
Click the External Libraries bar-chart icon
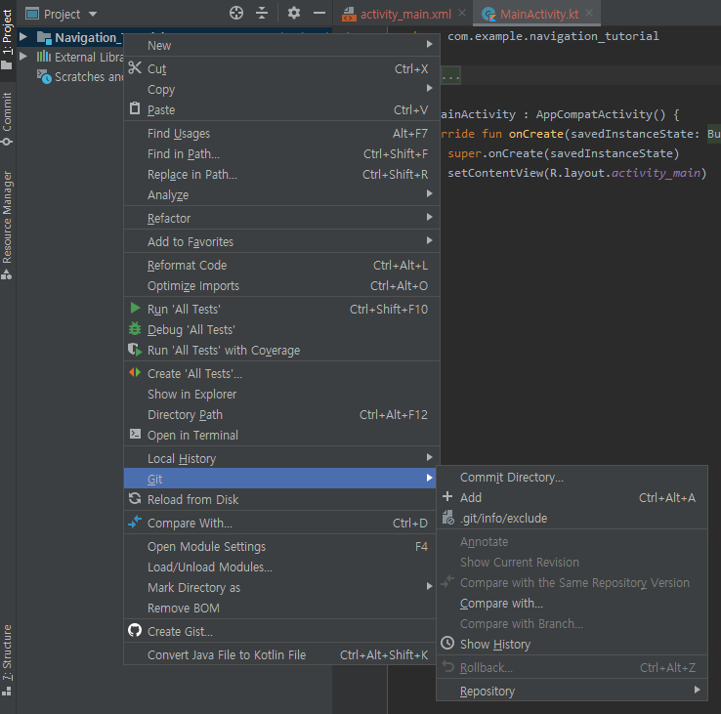pyautogui.click(x=44, y=57)
